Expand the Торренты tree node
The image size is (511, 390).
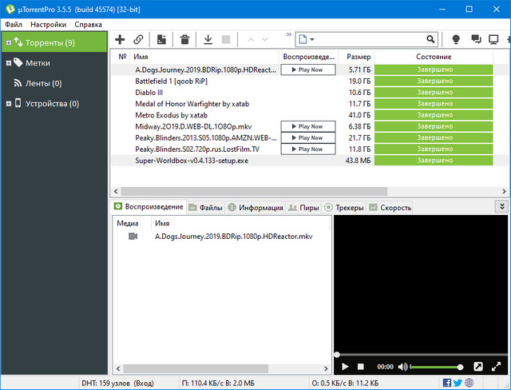tap(8, 42)
